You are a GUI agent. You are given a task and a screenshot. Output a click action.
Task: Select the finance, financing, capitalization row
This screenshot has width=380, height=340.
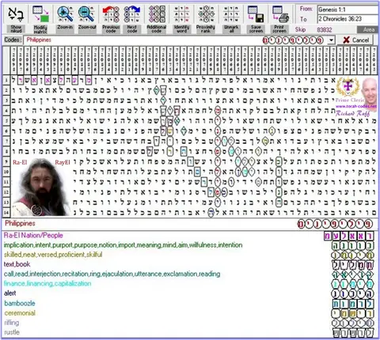pos(47,284)
